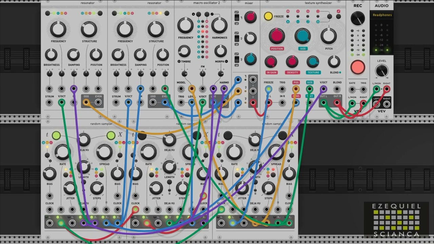Click the REC module black gain knob
The height and width of the screenshot is (244, 434).
[x=358, y=19]
